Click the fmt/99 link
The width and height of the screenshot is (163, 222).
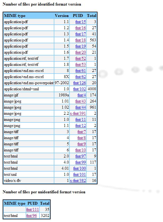(81, 163)
